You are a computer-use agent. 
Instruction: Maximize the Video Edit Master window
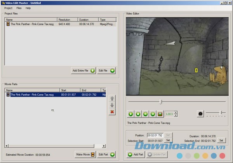[x=225, y=3]
